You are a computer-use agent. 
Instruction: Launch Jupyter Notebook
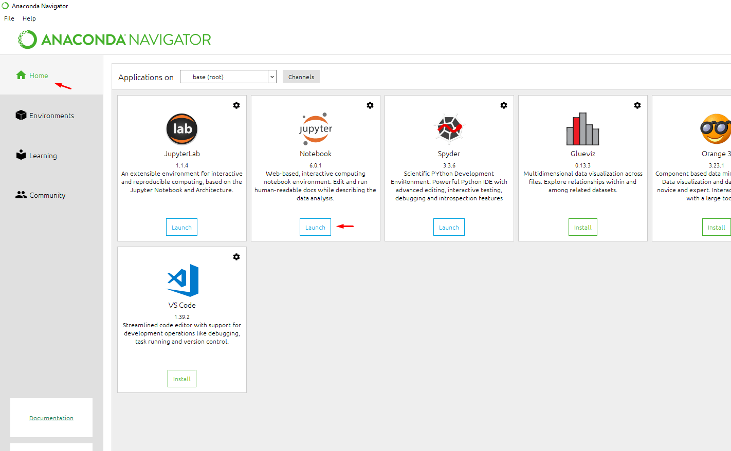point(315,227)
